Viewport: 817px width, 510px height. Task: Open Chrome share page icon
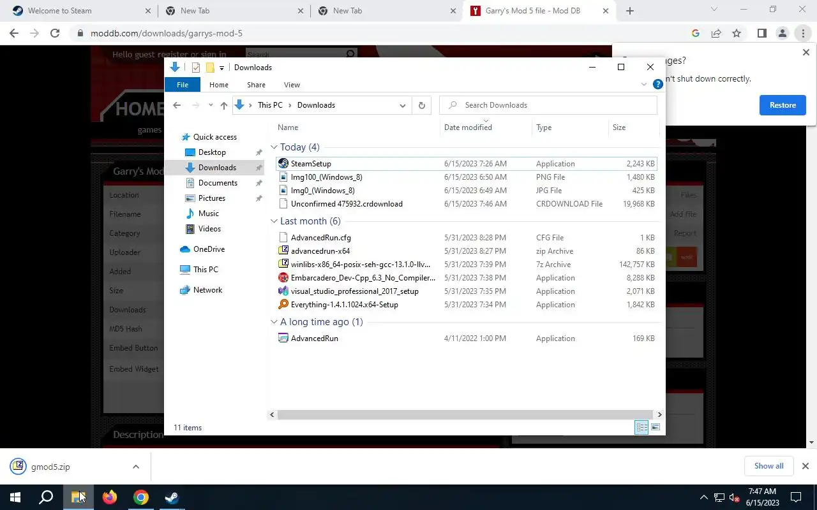point(716,33)
